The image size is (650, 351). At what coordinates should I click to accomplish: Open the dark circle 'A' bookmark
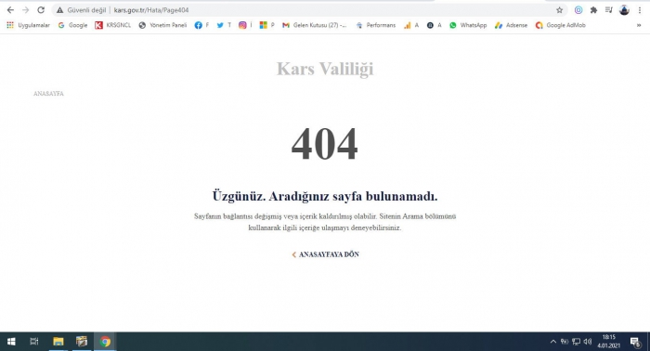point(434,25)
